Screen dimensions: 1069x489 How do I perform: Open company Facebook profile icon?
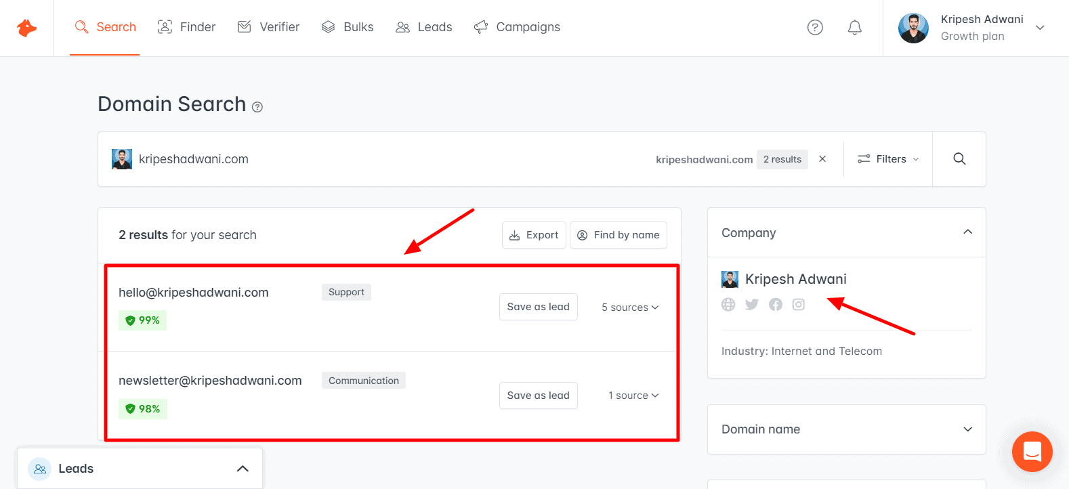click(776, 305)
